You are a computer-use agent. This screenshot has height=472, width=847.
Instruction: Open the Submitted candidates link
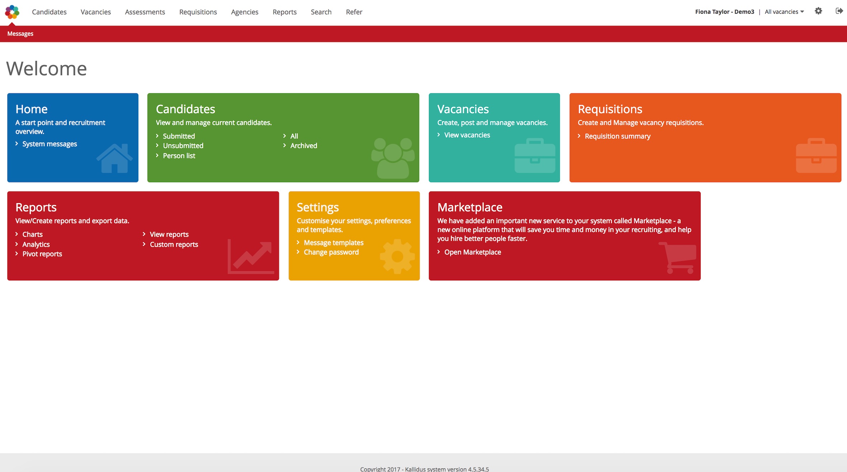pos(179,136)
